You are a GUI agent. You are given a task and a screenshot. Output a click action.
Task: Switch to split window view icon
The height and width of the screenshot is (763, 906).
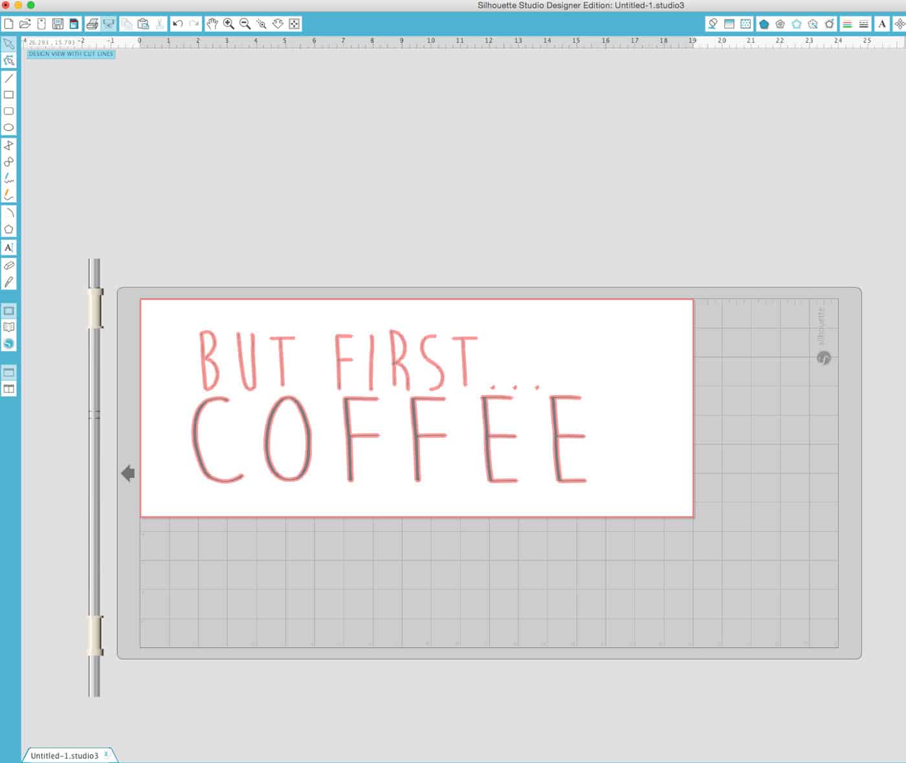8,389
